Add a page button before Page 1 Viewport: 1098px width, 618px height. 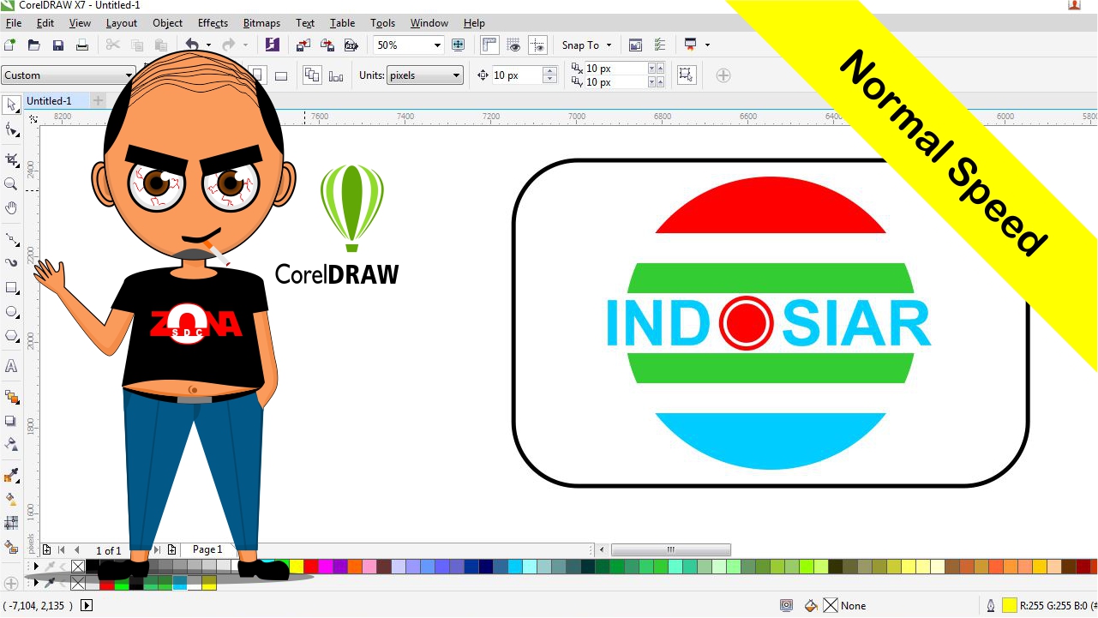[46, 550]
